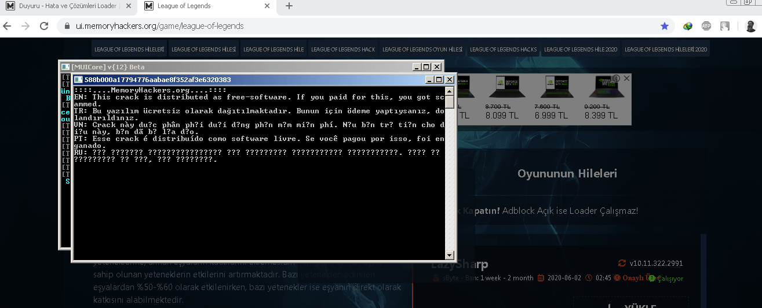
Task: Open the ABP adblock extension icon
Action: (x=706, y=26)
